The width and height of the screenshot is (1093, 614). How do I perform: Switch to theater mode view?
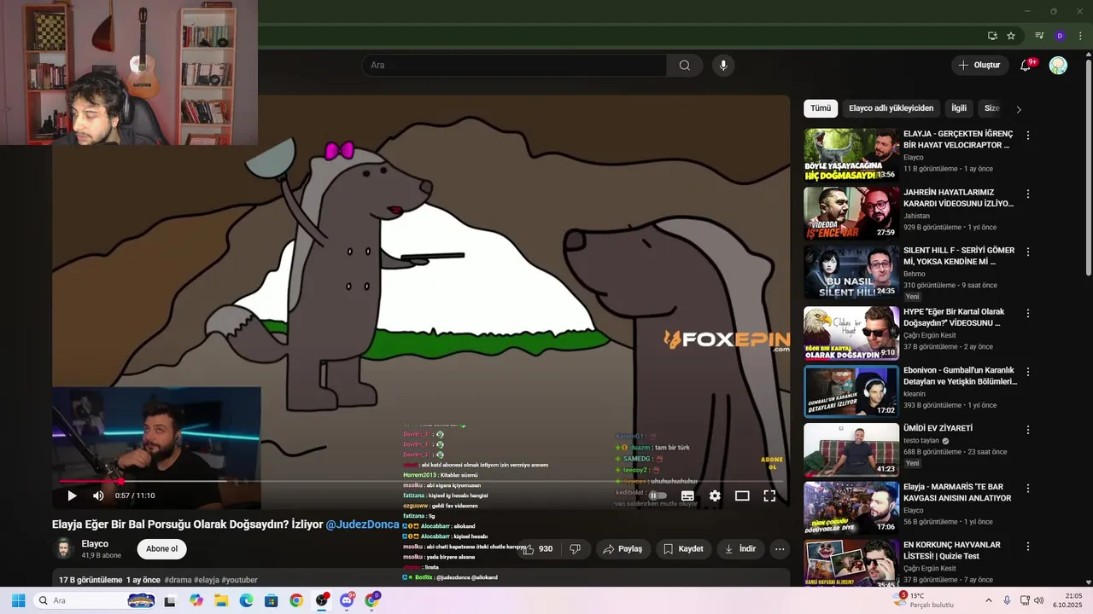(742, 495)
